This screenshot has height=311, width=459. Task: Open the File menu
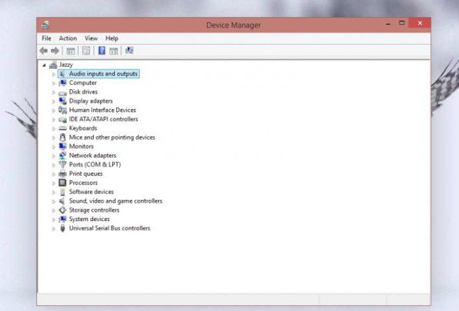click(x=47, y=39)
